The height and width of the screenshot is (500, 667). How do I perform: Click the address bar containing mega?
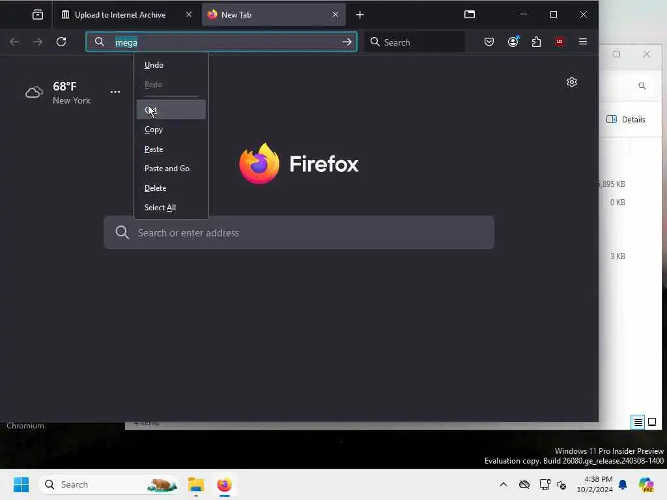(221, 42)
